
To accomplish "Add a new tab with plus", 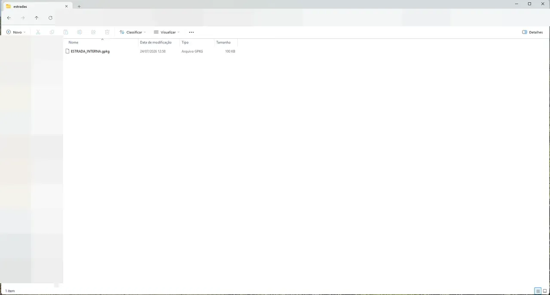I will 79,6.
